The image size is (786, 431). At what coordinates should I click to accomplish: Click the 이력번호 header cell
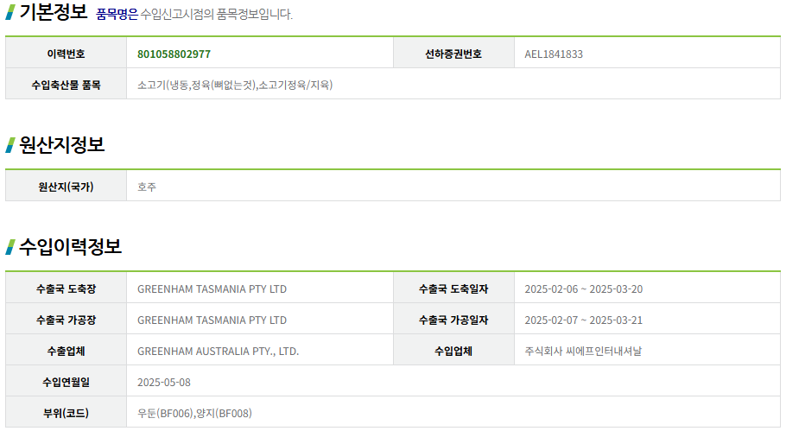pos(66,54)
